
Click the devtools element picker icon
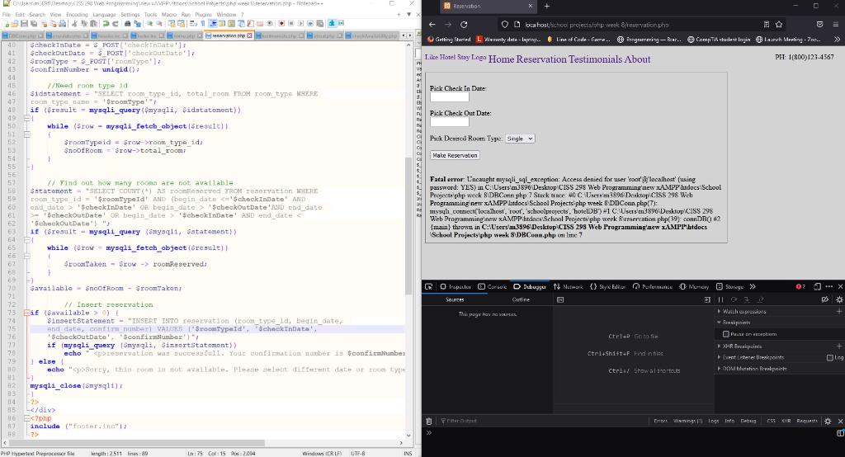tap(430, 286)
